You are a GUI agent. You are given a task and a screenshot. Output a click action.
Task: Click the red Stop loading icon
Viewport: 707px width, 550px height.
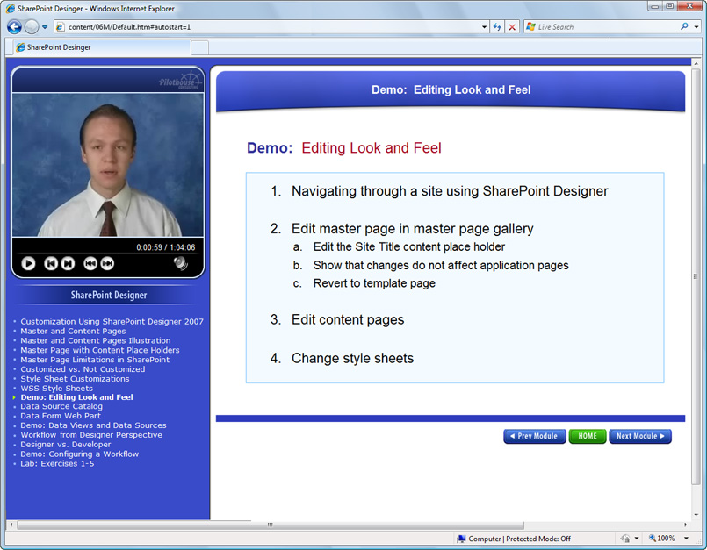[512, 27]
